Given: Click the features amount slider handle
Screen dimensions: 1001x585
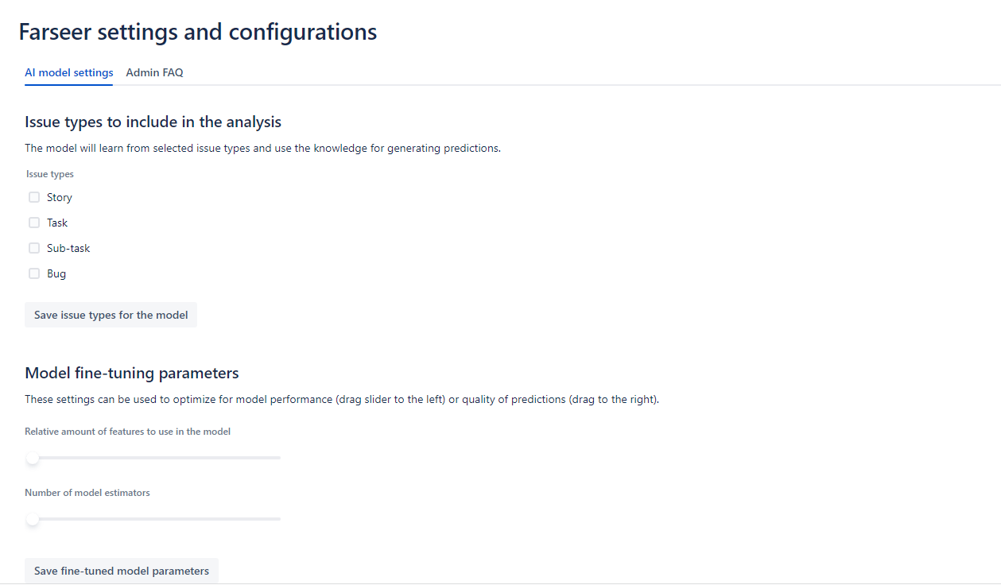Looking at the screenshot, I should [x=33, y=458].
